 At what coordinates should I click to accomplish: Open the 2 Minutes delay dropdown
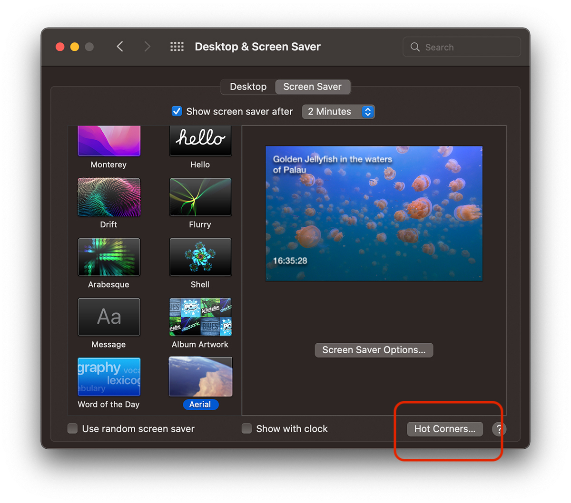338,112
